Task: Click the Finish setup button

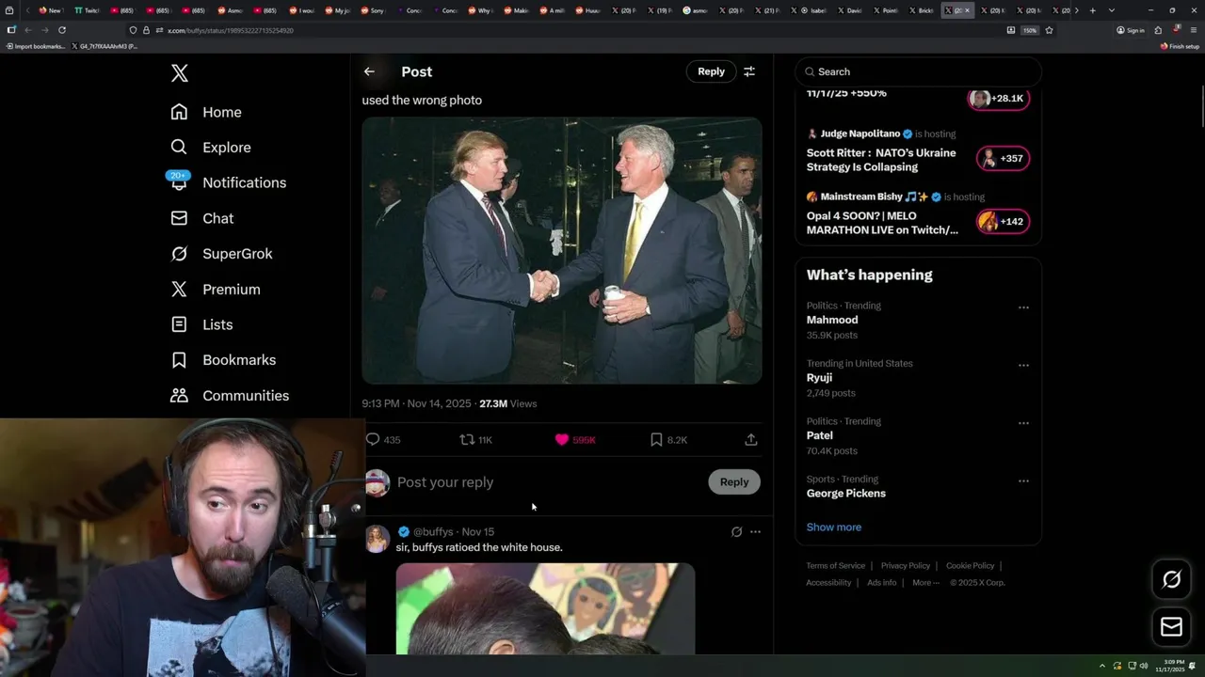Action: pos(1180,46)
